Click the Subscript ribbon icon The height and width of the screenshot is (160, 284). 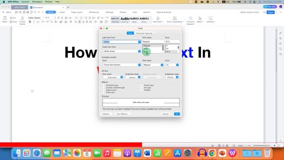[x=51, y=22]
